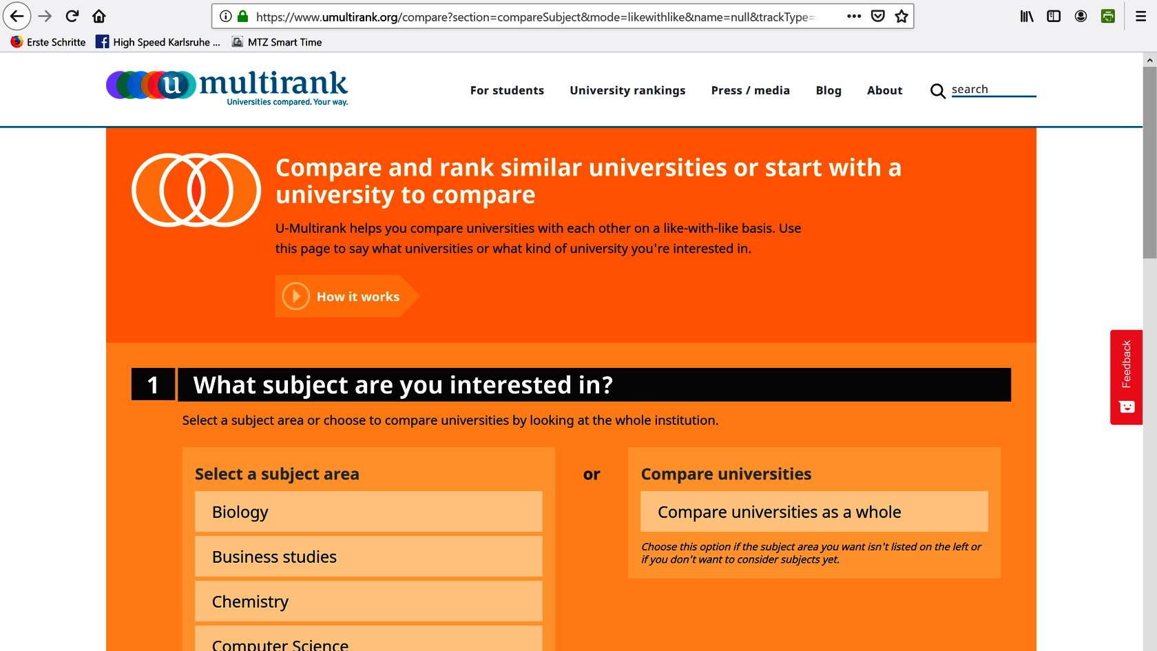Click the play icon on How it works
Screen dimensions: 1157x651
click(x=296, y=296)
